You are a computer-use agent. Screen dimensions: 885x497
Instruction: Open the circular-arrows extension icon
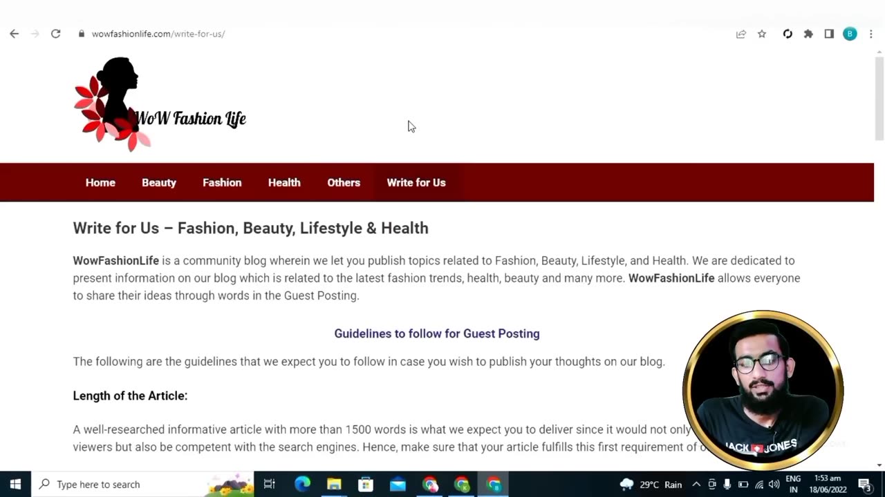788,34
